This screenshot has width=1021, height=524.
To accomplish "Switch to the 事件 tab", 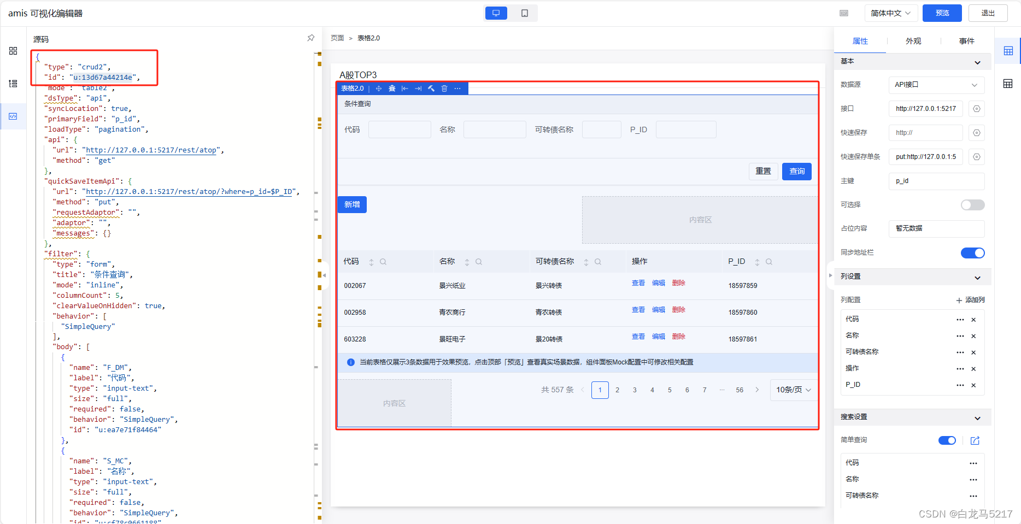I will click(966, 41).
